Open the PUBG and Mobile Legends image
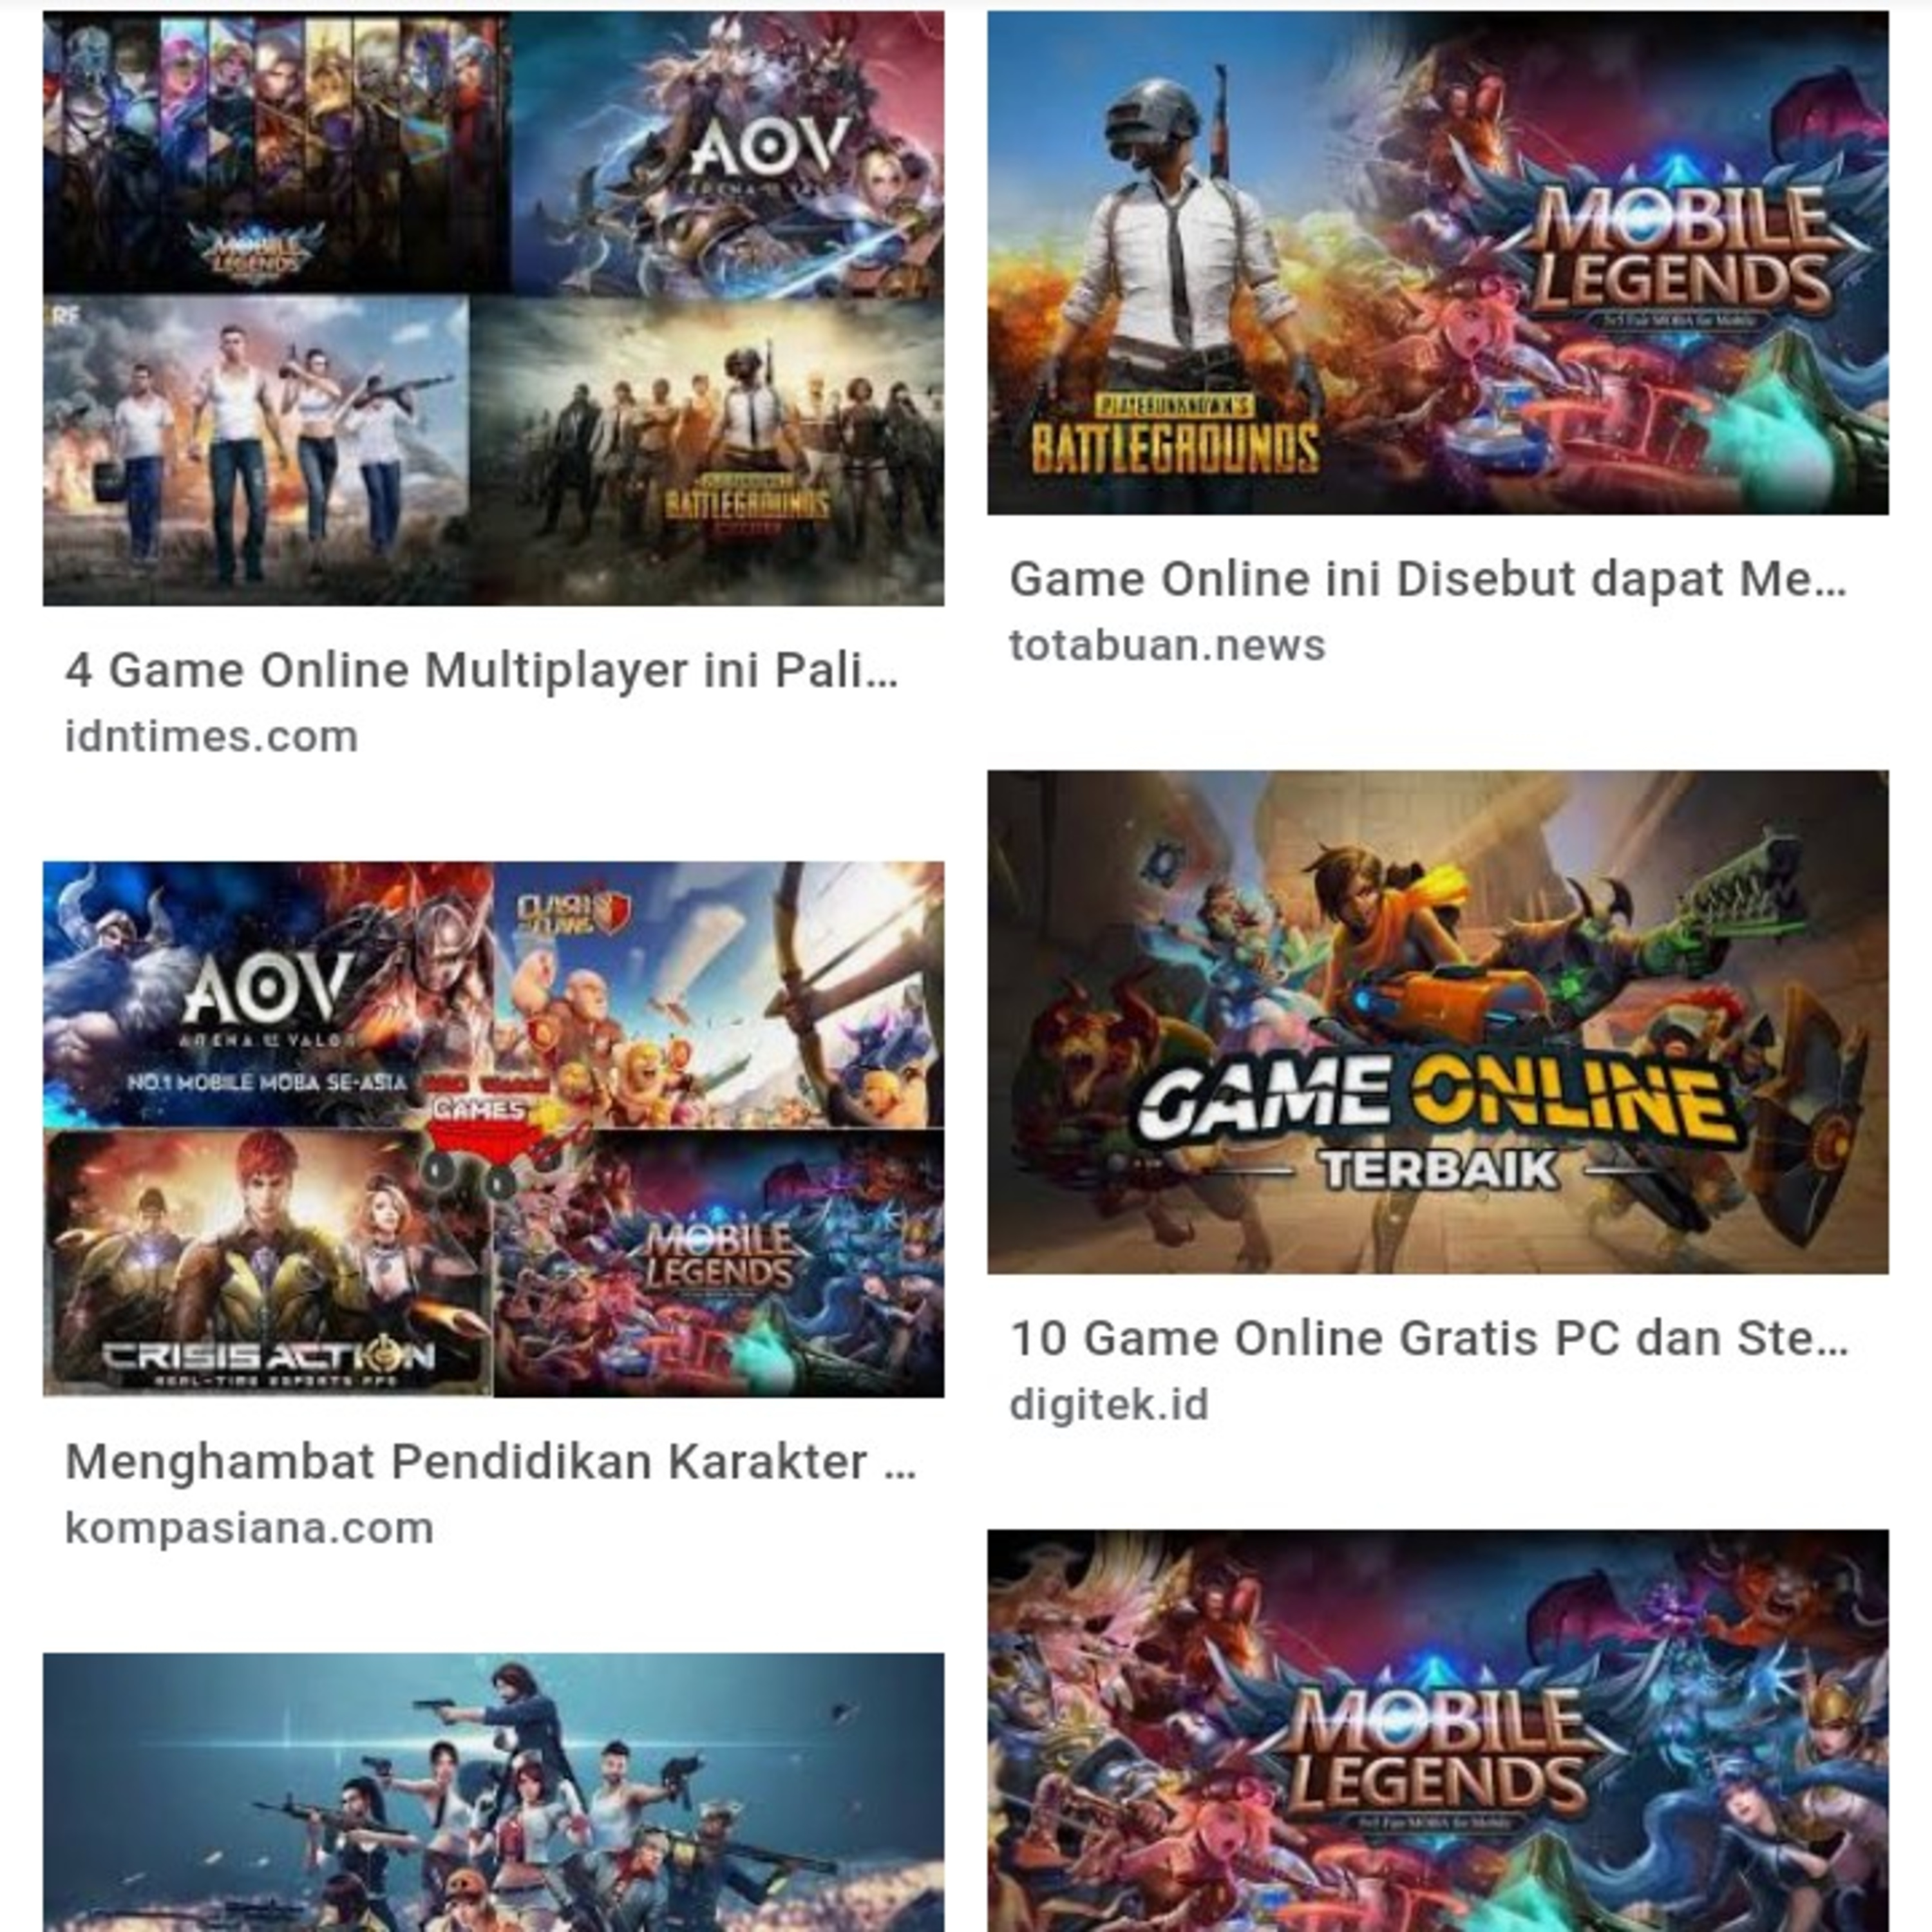 pos(1438,263)
